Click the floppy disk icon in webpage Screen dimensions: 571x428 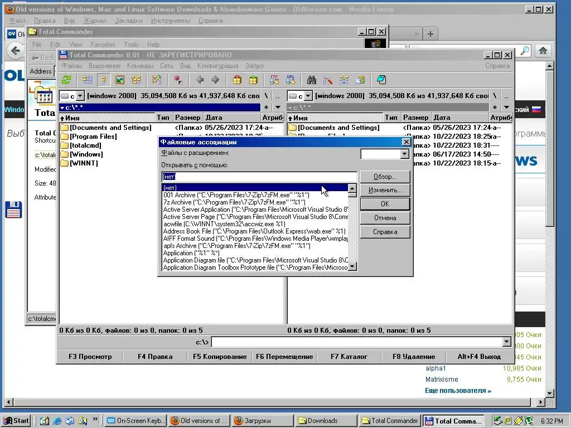pyautogui.click(x=14, y=210)
